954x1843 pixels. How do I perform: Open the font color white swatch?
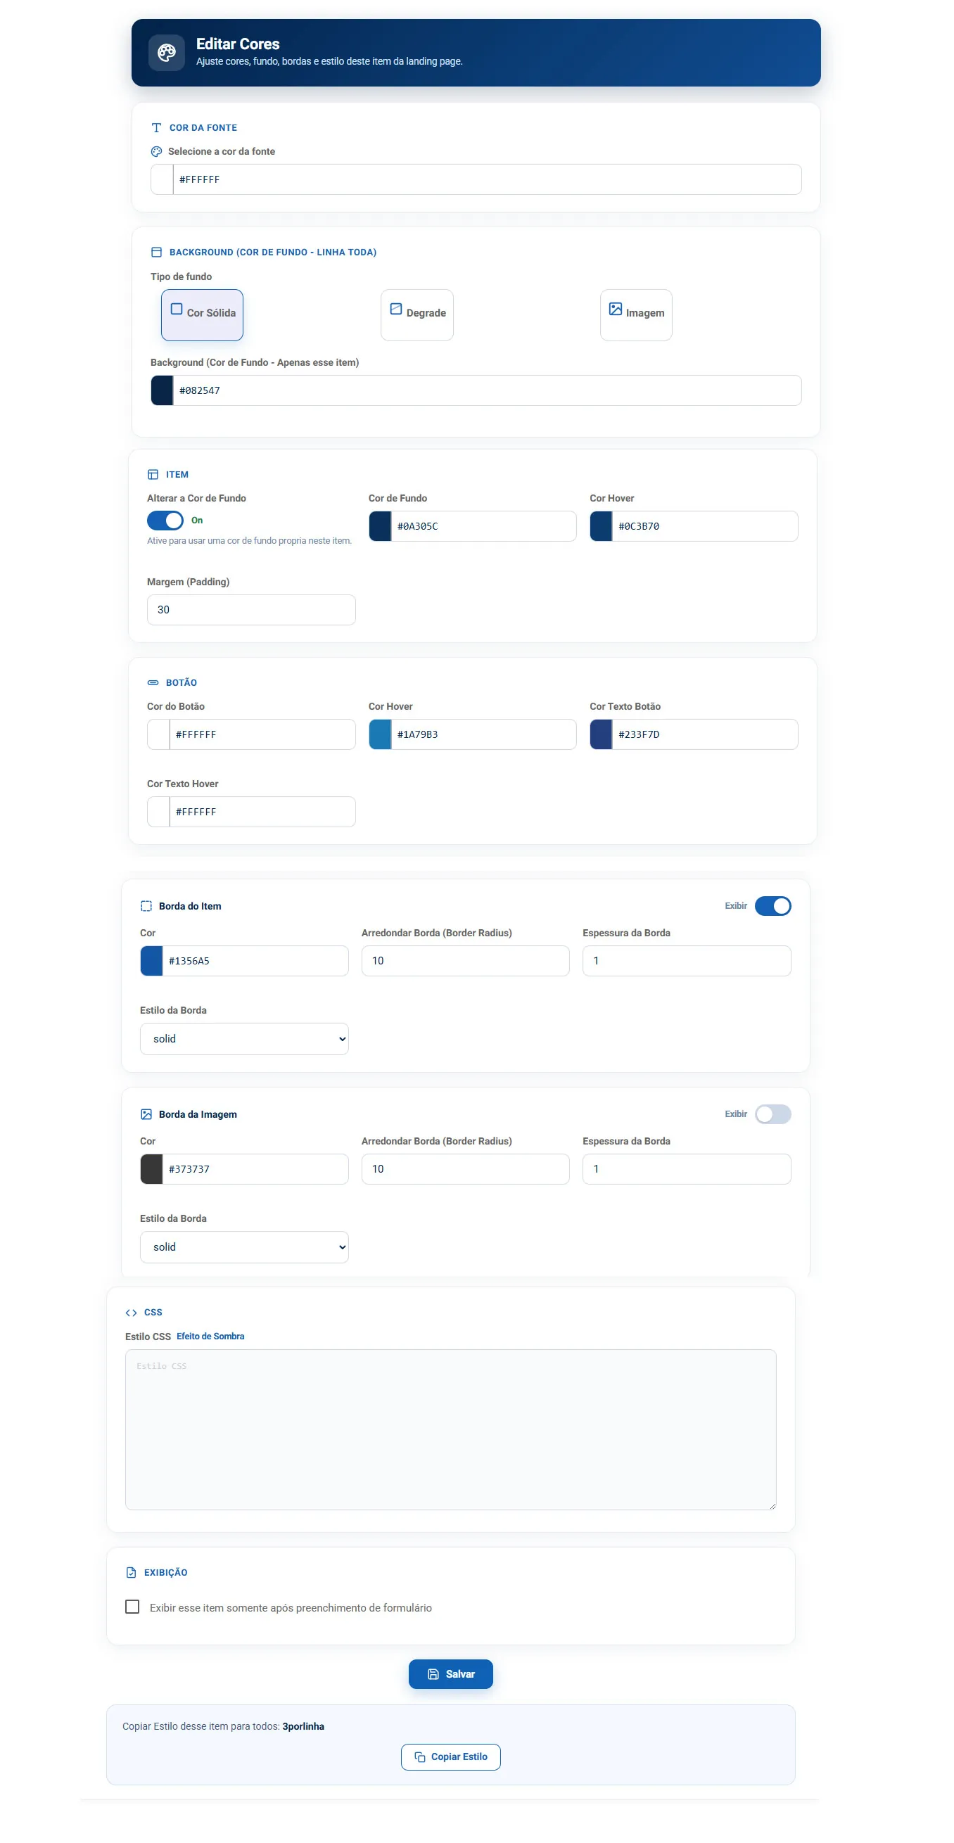[x=162, y=179]
